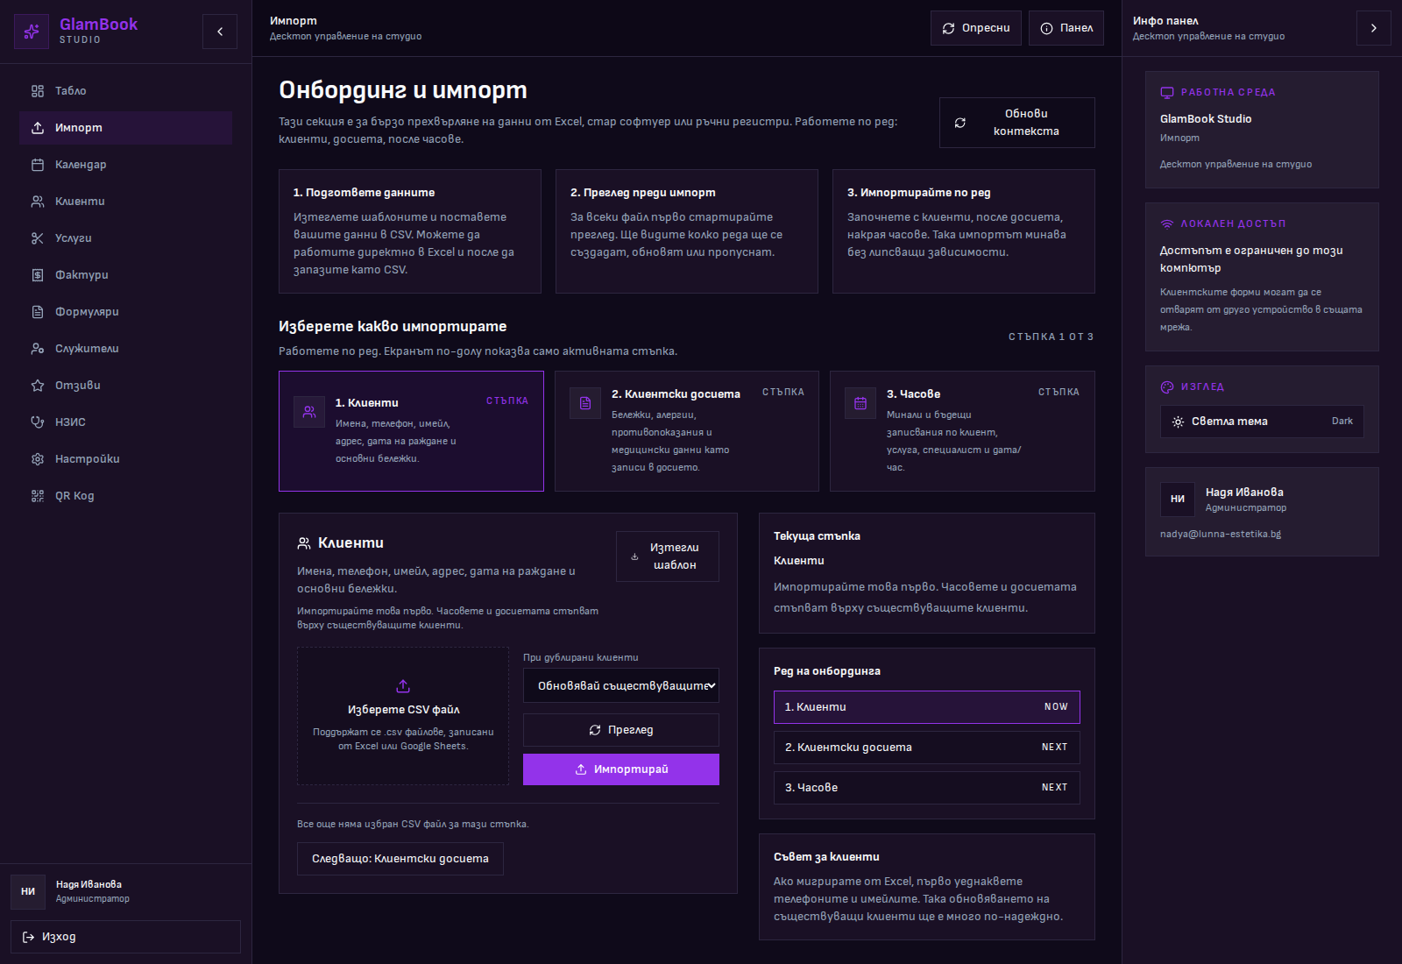This screenshot has height=964, width=1402.
Task: Collapse the Инфо панел with right chevron
Action: (1373, 28)
